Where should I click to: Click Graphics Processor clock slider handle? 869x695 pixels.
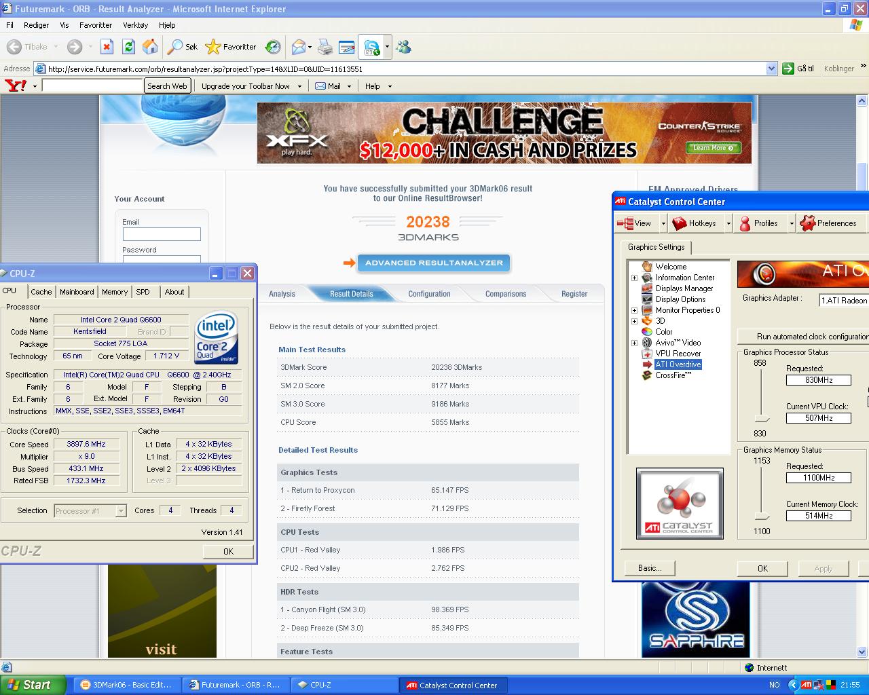762,419
